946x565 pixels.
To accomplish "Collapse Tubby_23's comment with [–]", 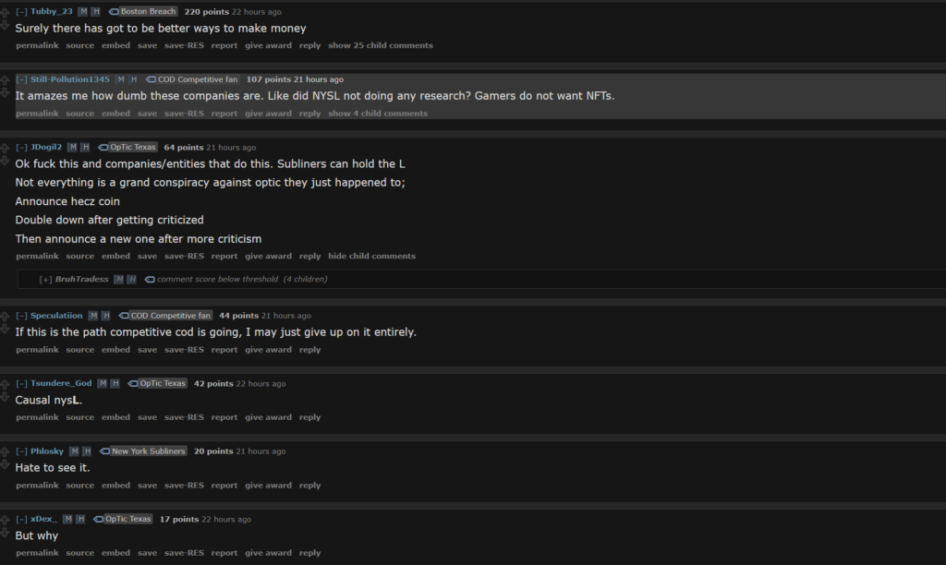I will click(22, 11).
